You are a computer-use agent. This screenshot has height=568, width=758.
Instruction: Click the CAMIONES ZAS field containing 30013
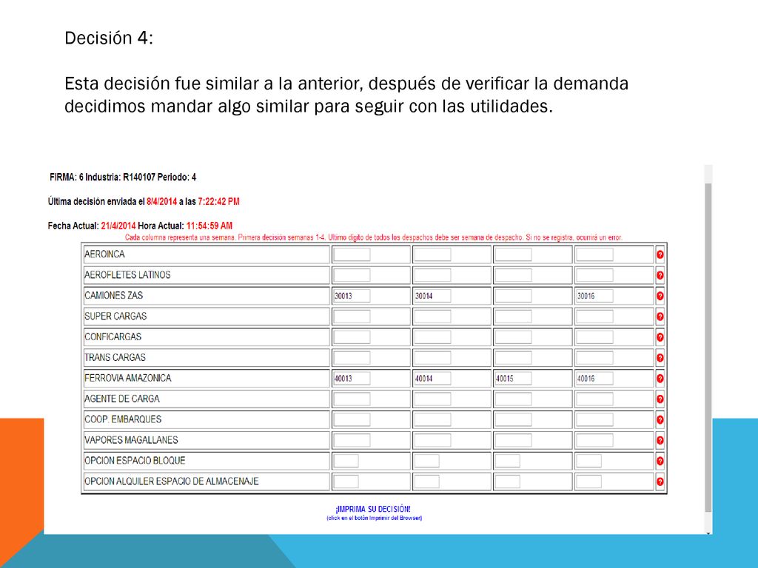[x=352, y=296]
